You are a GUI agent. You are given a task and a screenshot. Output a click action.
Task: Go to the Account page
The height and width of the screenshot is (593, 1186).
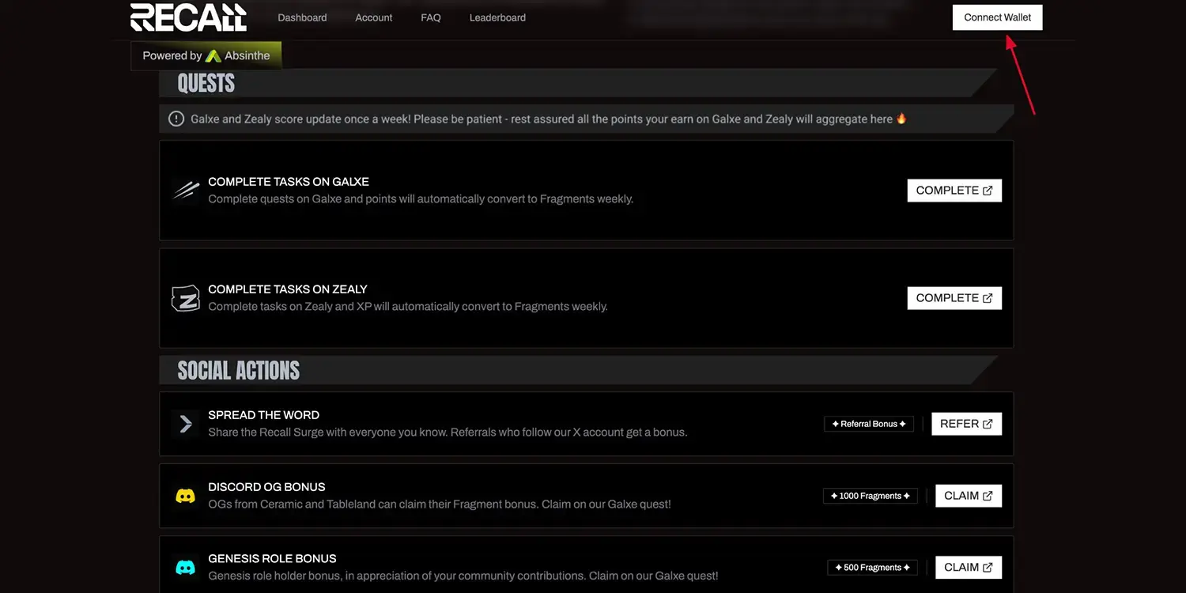(374, 17)
